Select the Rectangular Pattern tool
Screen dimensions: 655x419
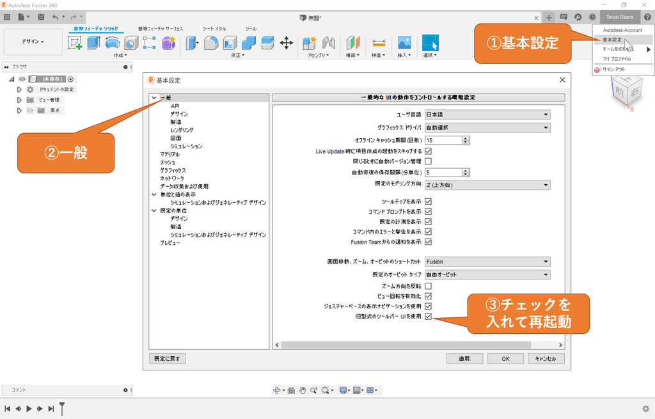point(149,43)
